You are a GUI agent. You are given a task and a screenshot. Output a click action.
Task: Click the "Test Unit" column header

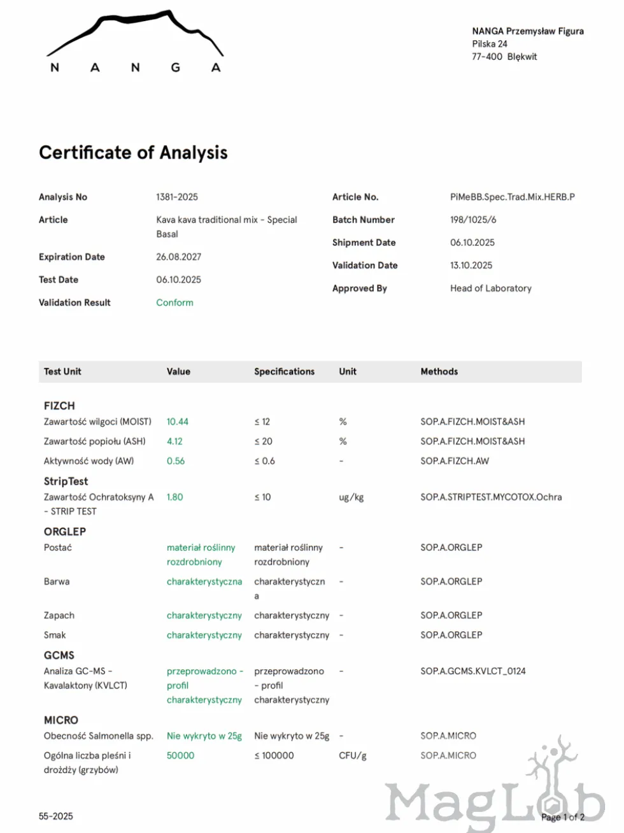click(x=62, y=371)
